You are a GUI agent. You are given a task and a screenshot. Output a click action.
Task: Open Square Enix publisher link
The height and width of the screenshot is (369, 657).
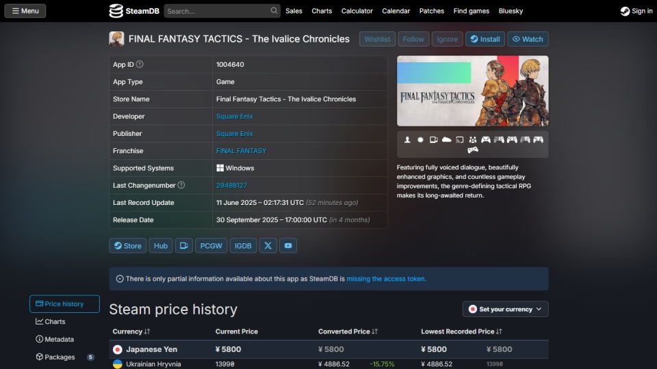point(234,133)
